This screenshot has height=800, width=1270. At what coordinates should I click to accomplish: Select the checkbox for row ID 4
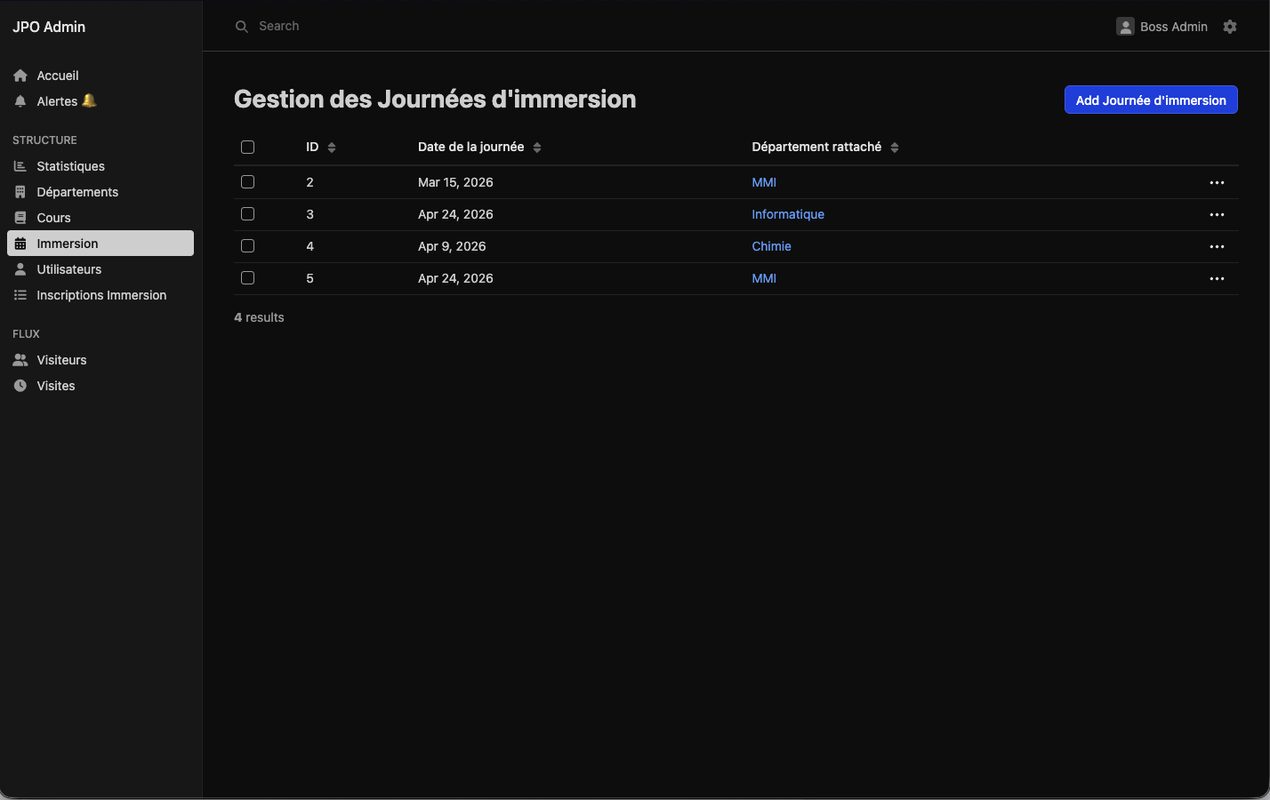click(248, 246)
